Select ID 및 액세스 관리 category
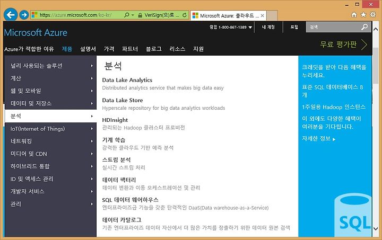The image size is (382, 240). [50, 179]
